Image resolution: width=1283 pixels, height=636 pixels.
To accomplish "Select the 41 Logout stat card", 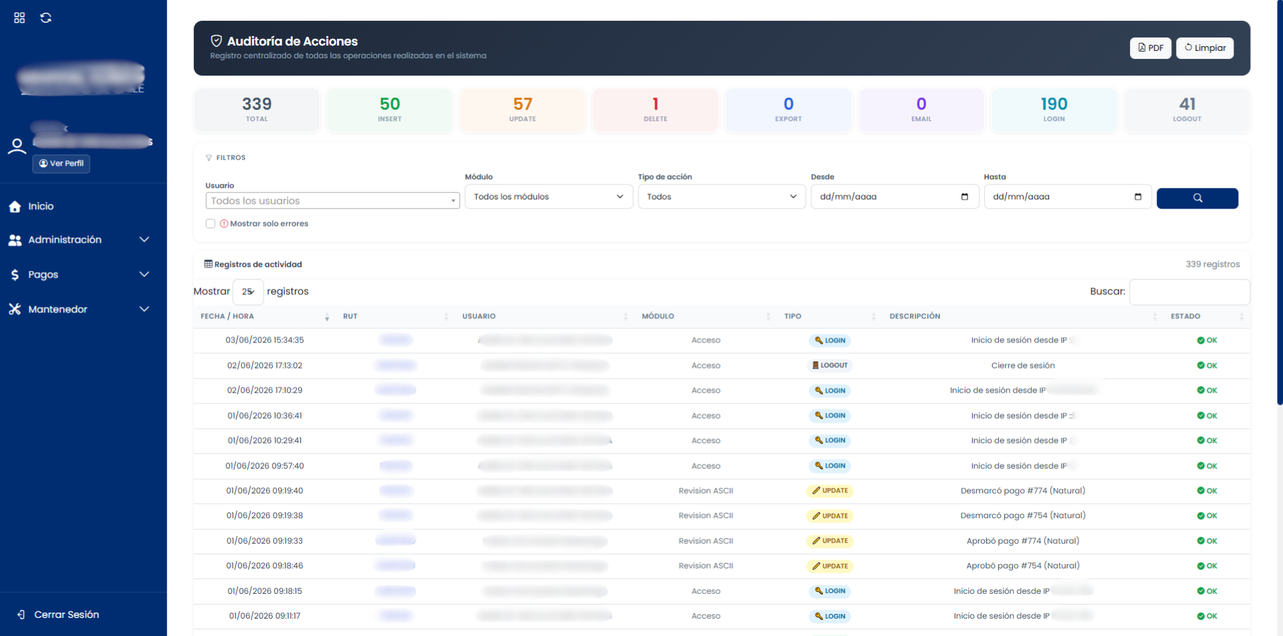I will click(x=1187, y=110).
